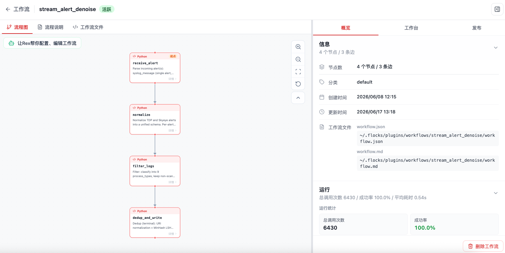The image size is (505, 253).
Task: Click the tag icon beside 分类
Action: (322, 82)
